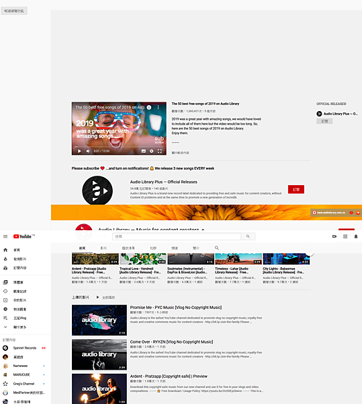Open the notifications bell
This screenshot has height=404, width=362.
click(356, 236)
